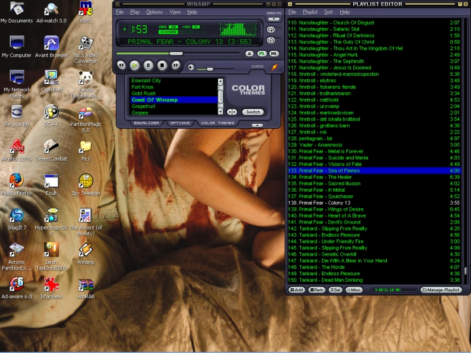Click the Winamp lightning bolt icon
The height and width of the screenshot is (353, 471).
tap(274, 67)
